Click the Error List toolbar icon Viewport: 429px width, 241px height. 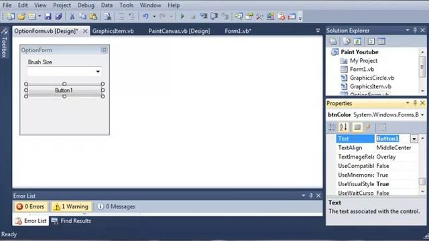point(282,16)
